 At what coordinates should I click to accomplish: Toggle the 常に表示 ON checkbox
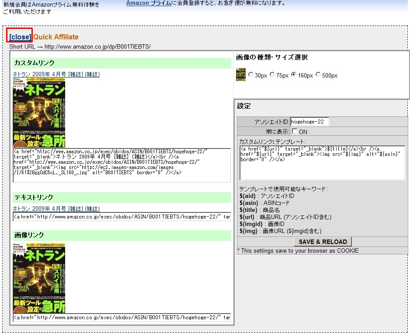pyautogui.click(x=295, y=131)
